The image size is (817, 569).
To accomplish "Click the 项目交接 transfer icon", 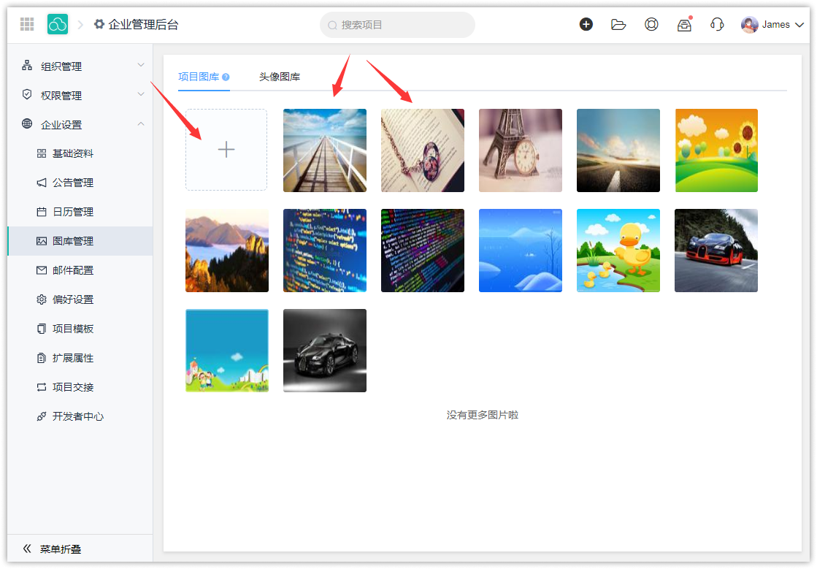I will (42, 386).
